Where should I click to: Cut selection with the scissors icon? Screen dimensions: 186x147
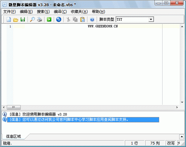tap(68, 19)
